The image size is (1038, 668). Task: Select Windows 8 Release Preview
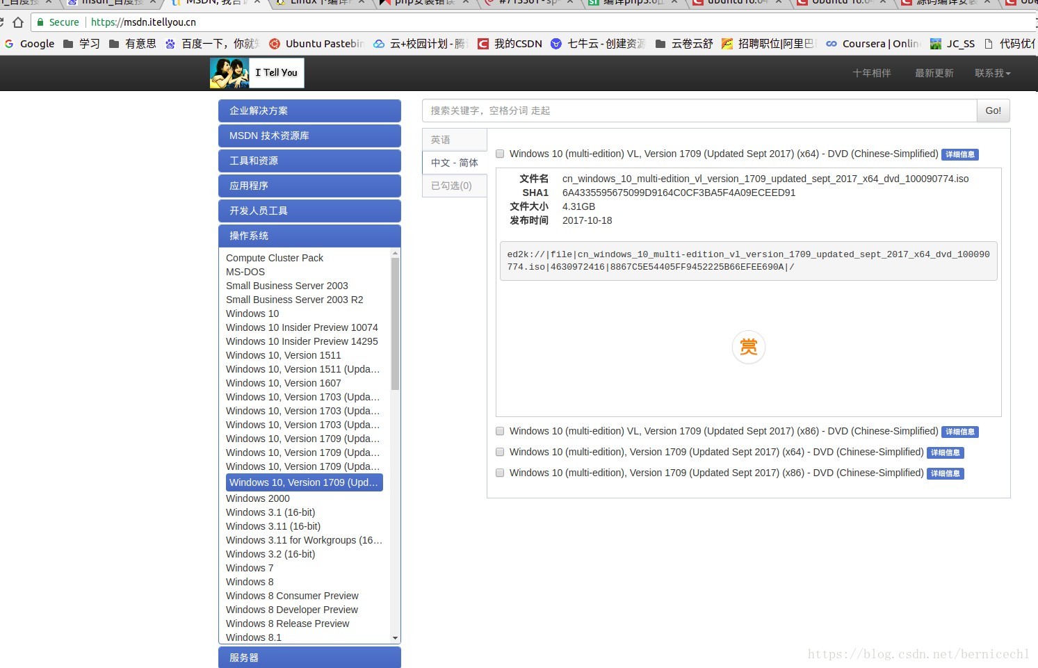point(288,624)
